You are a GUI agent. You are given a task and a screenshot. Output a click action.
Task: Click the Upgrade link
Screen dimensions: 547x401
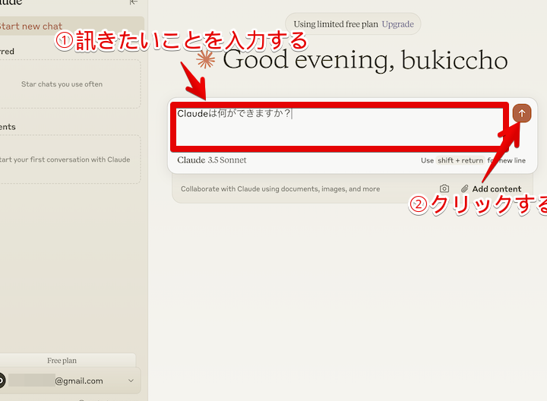pyautogui.click(x=397, y=24)
